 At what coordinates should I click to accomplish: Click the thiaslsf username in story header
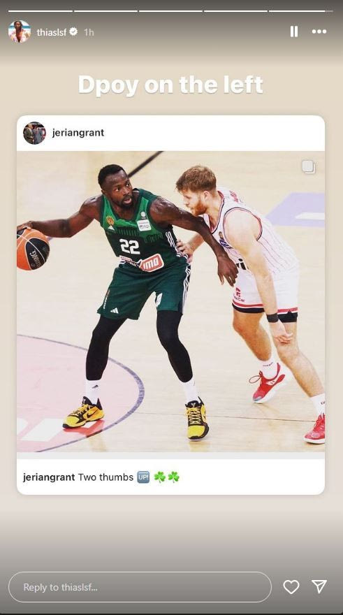point(52,32)
